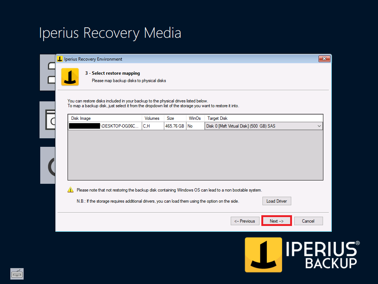Viewport: 378px width, 284px height.
Task: Click the Volumes column header
Action: (x=153, y=118)
